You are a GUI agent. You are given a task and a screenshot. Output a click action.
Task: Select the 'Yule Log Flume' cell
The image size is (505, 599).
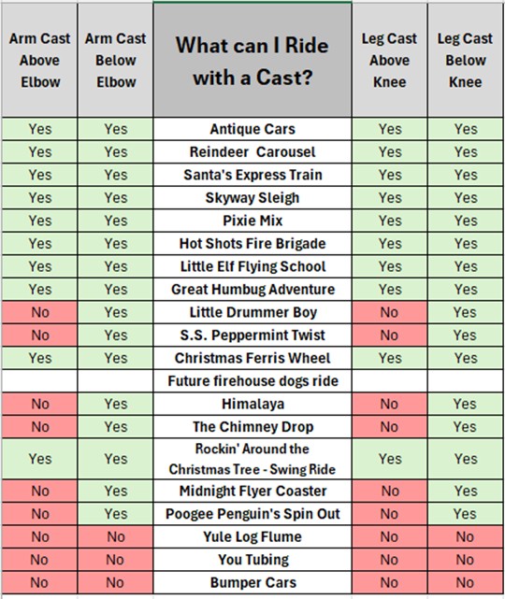(x=252, y=537)
